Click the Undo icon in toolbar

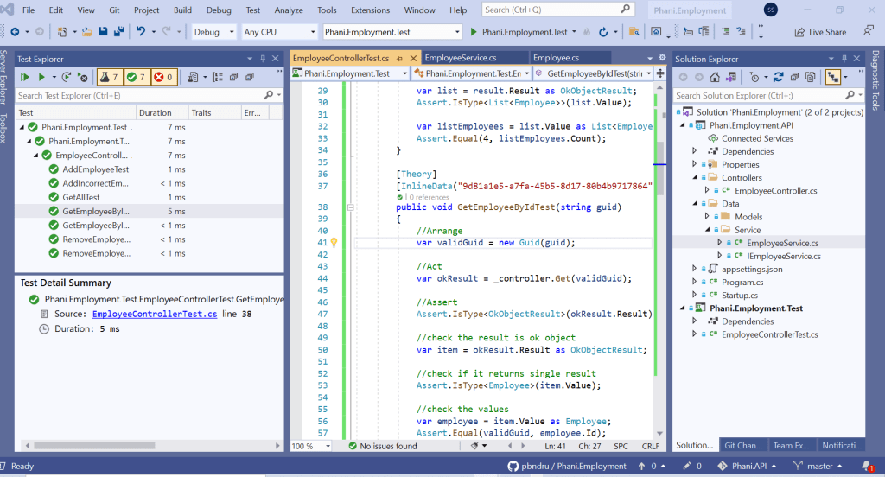[141, 32]
